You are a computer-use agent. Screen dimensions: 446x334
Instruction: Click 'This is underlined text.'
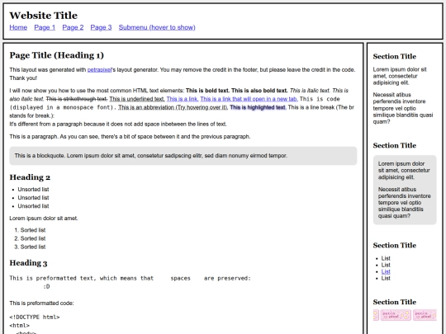(x=137, y=99)
